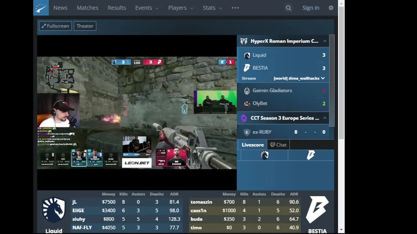417x234 pixels.
Task: Open the BESTIA match row
Action: pos(283,68)
